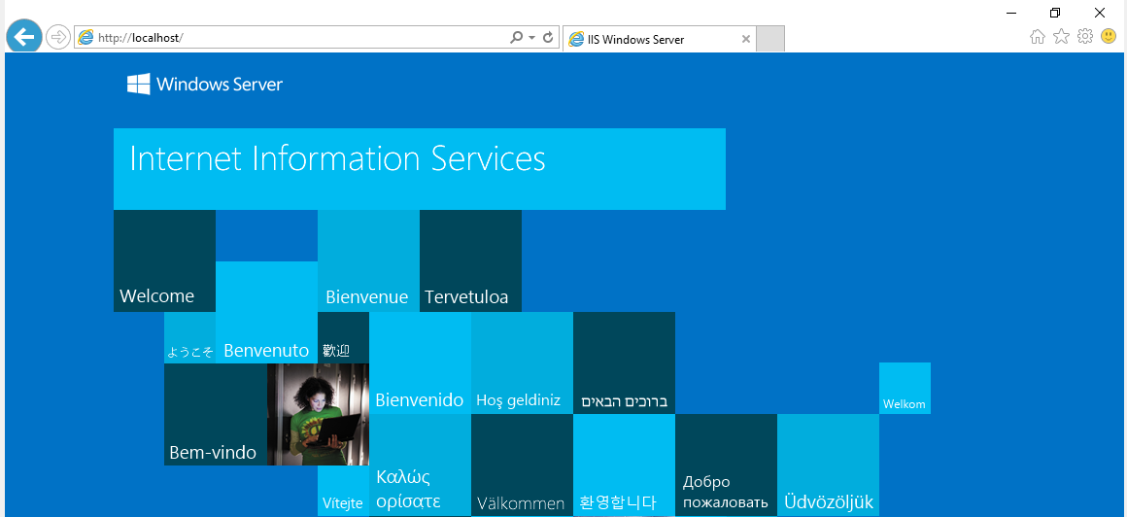Click the Hoş geldiniz tile
Screen dimensions: 1127x517
522,363
